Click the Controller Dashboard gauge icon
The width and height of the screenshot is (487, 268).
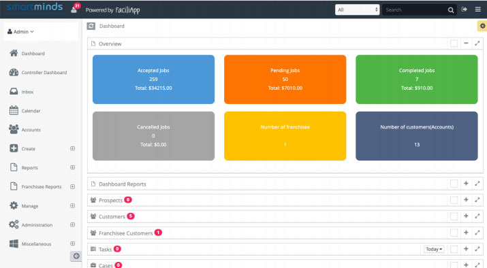[14, 72]
